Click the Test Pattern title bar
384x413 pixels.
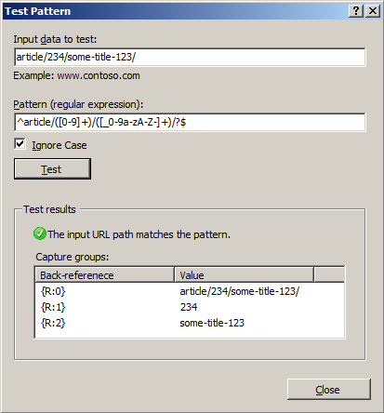tap(174, 11)
